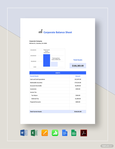Viewport: 115px width, 149px height.
Task: Click the Total Current Assets summary row
Action: pos(58,112)
